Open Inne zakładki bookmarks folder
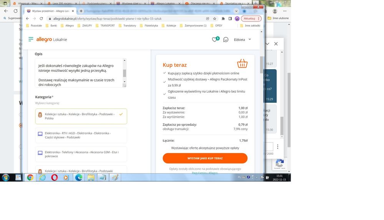 pyautogui.click(x=250, y=25)
